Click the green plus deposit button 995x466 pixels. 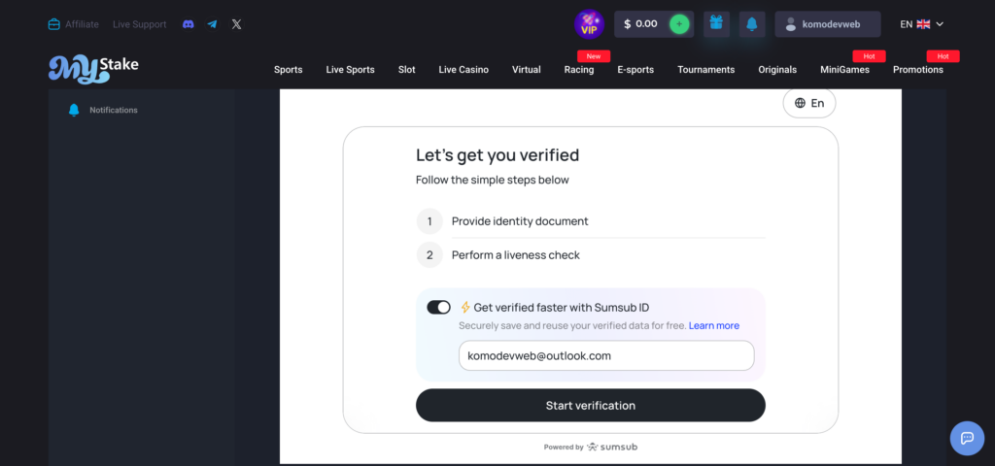tap(679, 24)
